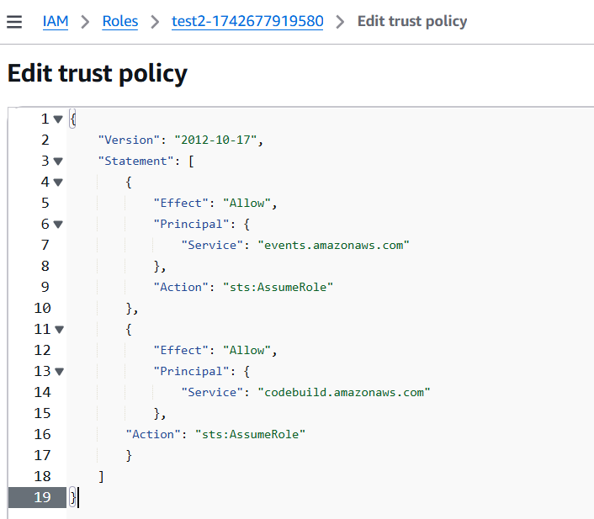Collapse the Principal block on line 6
The image size is (594, 519).
58,225
